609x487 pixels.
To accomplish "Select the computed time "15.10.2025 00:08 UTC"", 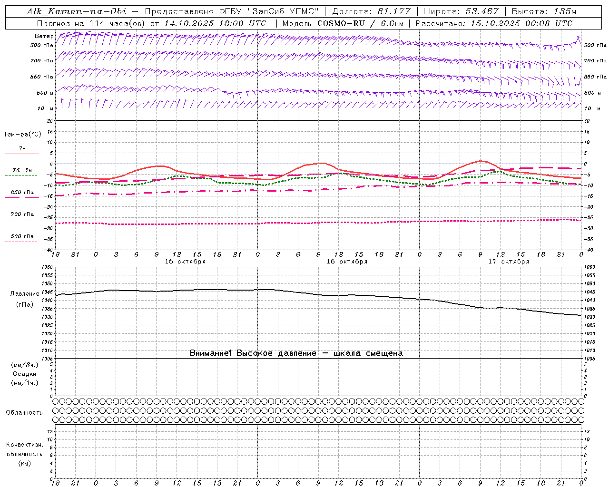I will (521, 23).
